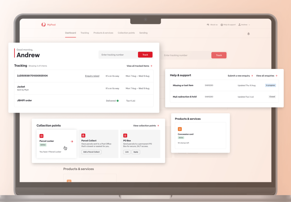291x202 pixels.
Task: Click the Active badge on Parcel Locker
Action: click(43, 145)
